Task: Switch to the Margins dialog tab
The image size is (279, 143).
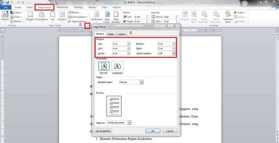Action: pos(100,34)
